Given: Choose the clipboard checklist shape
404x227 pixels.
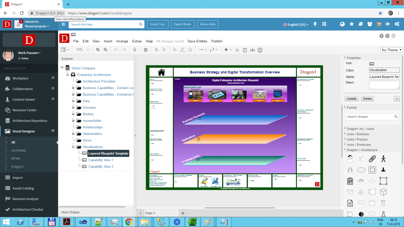Looking at the screenshot, I should (350, 181).
